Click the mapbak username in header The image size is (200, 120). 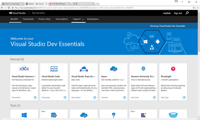pyautogui.click(x=167, y=13)
